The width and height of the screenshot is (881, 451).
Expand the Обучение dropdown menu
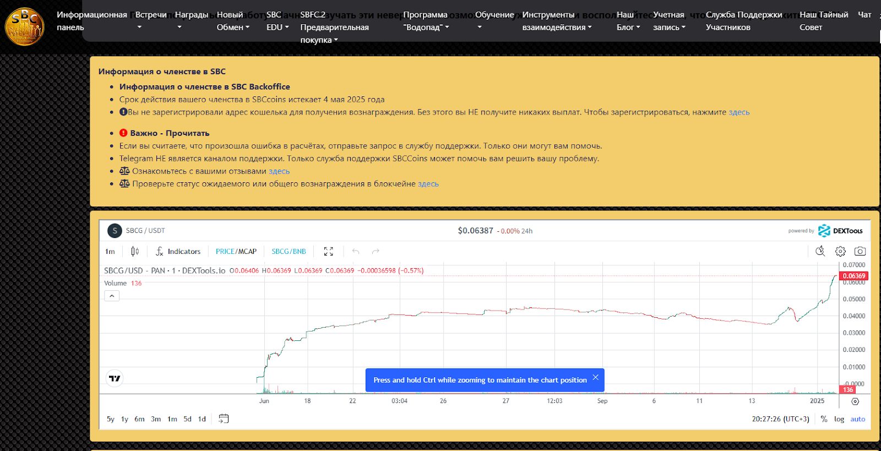point(494,21)
